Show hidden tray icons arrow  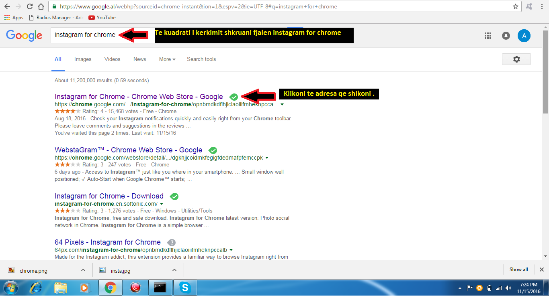(x=460, y=288)
